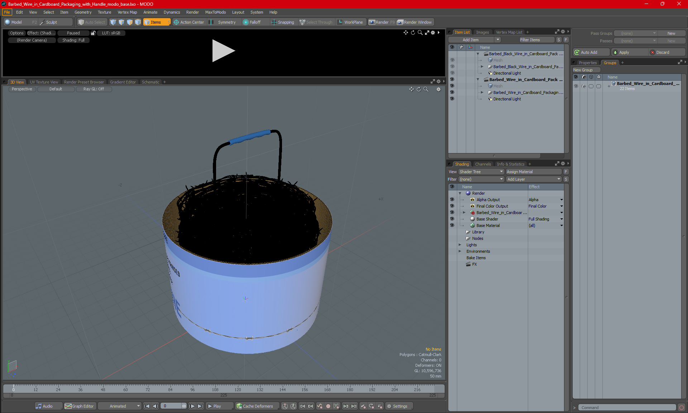Open the Geometry menu

(83, 12)
